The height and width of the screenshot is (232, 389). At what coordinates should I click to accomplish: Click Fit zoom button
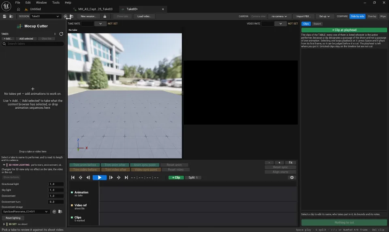(290, 162)
